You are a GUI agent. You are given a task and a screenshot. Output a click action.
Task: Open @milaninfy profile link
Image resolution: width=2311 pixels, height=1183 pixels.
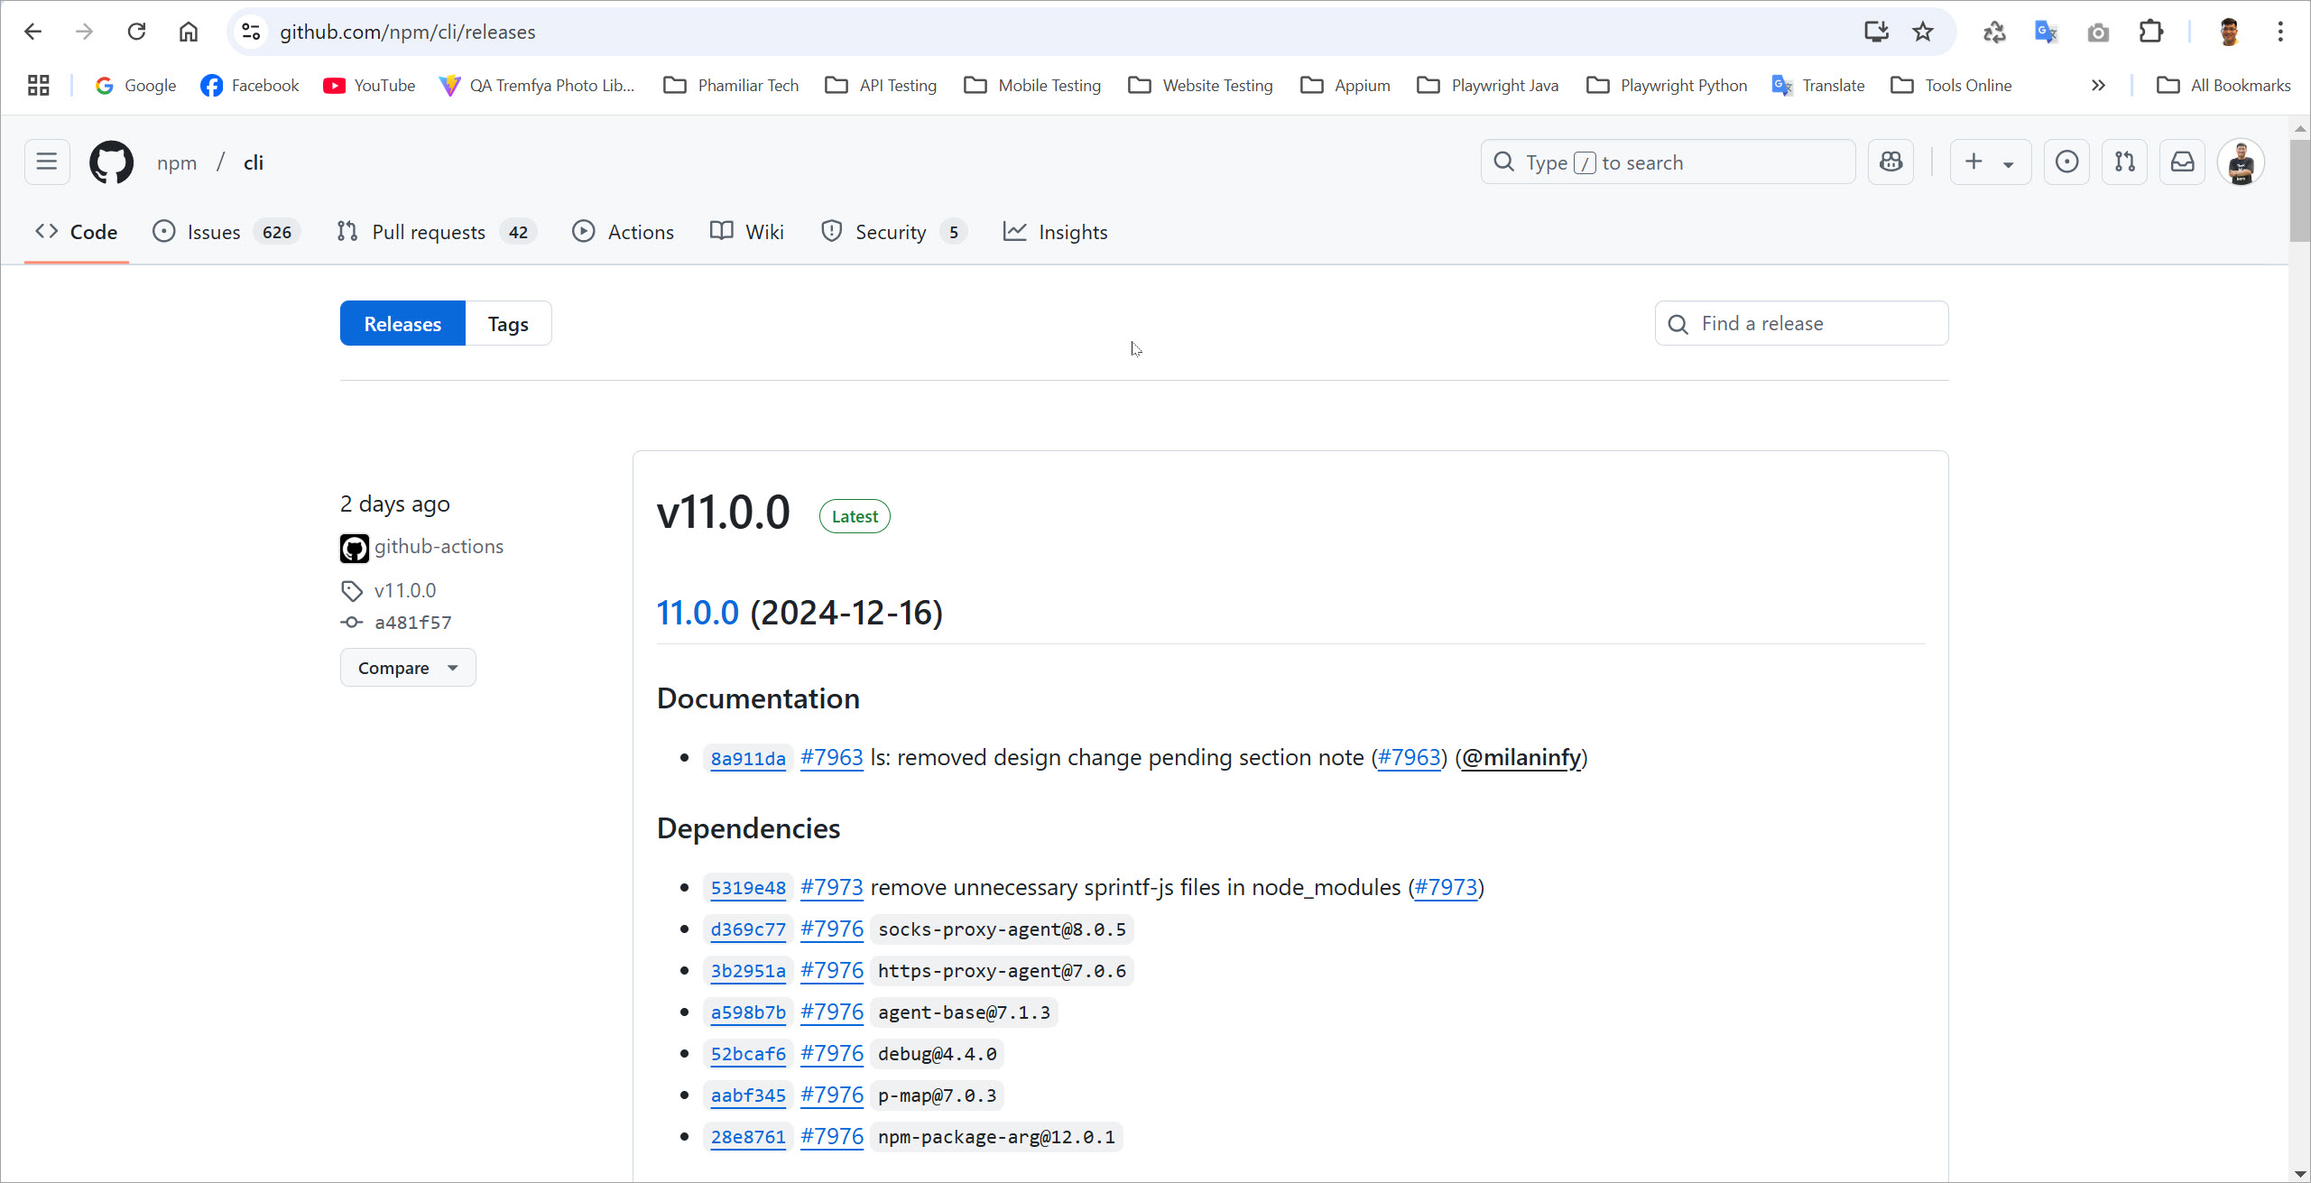1521,758
